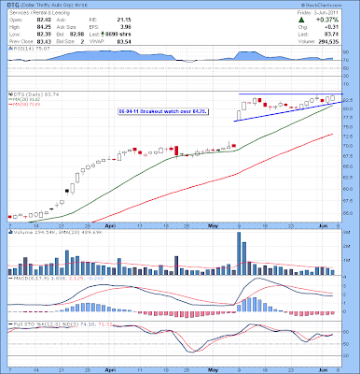Click the Chg value +0.31
Viewport: 360px width, 374px height.
pyautogui.click(x=332, y=27)
